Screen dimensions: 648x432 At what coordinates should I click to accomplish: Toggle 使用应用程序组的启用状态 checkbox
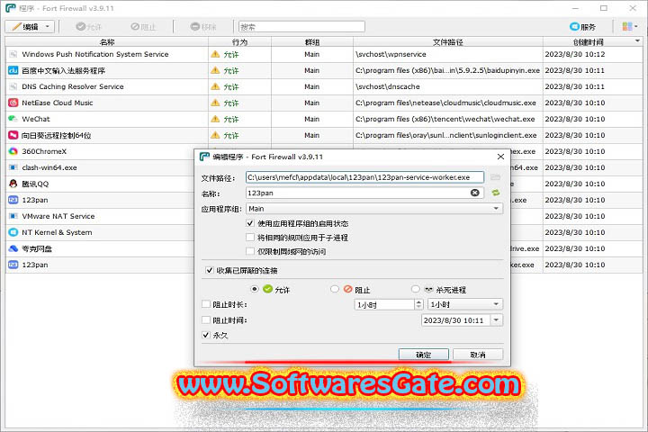click(x=250, y=223)
